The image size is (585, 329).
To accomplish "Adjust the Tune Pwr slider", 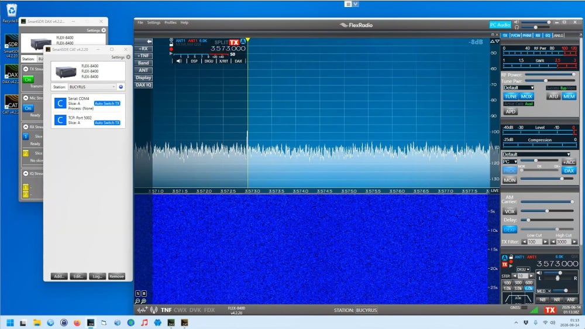I will [x=549, y=81].
